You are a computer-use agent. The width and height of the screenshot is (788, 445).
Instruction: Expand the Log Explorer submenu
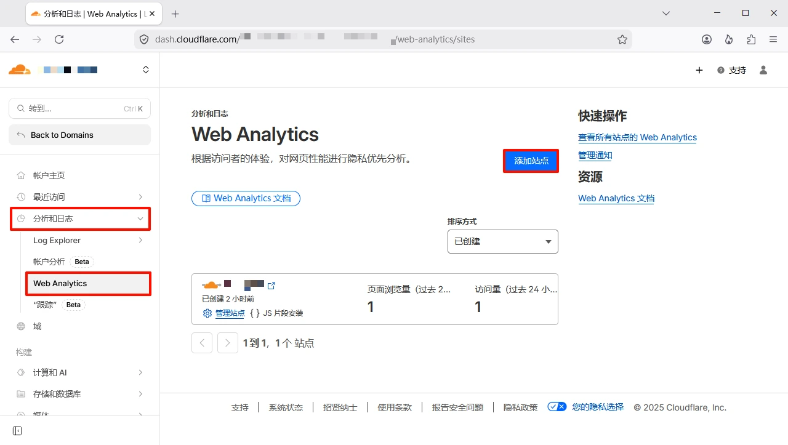coord(140,240)
